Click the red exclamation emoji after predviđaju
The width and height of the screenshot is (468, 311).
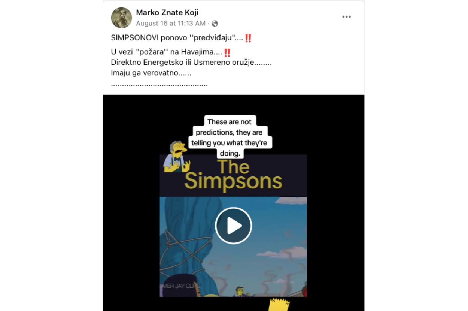(x=248, y=38)
